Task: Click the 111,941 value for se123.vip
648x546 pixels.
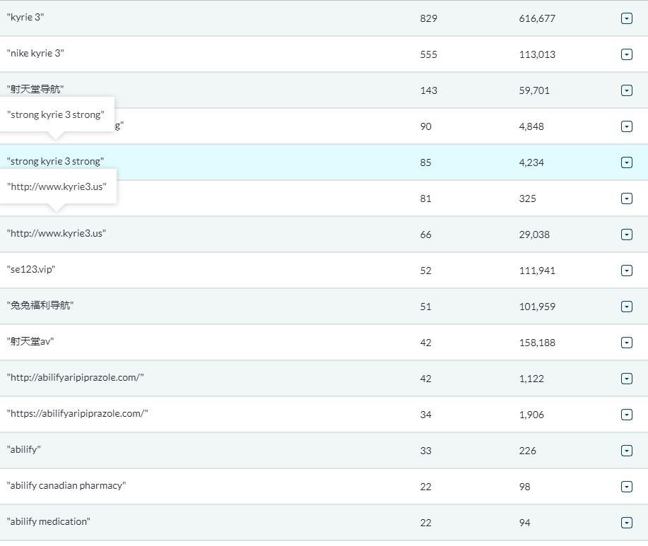Action: pyautogui.click(x=537, y=271)
